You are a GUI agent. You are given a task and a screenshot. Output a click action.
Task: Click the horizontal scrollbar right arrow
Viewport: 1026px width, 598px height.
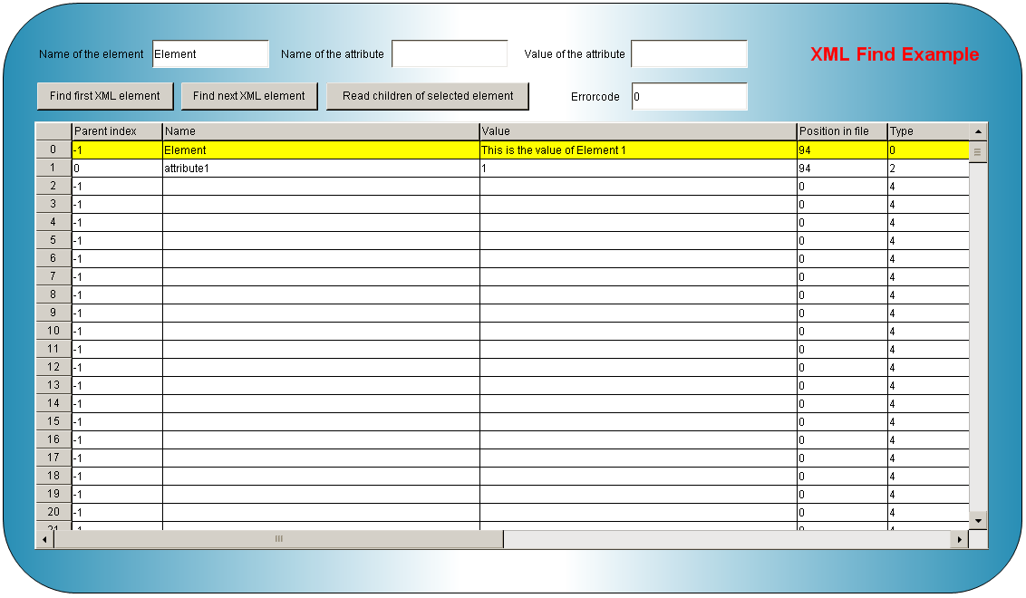point(959,539)
